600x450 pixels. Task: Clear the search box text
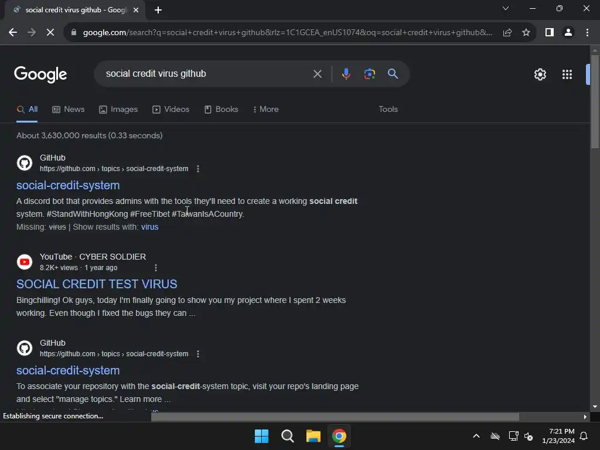[x=317, y=74]
